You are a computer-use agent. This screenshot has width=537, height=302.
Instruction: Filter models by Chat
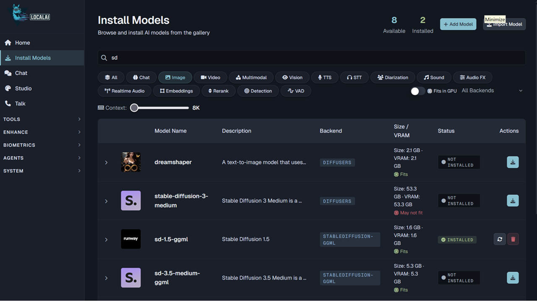[141, 78]
